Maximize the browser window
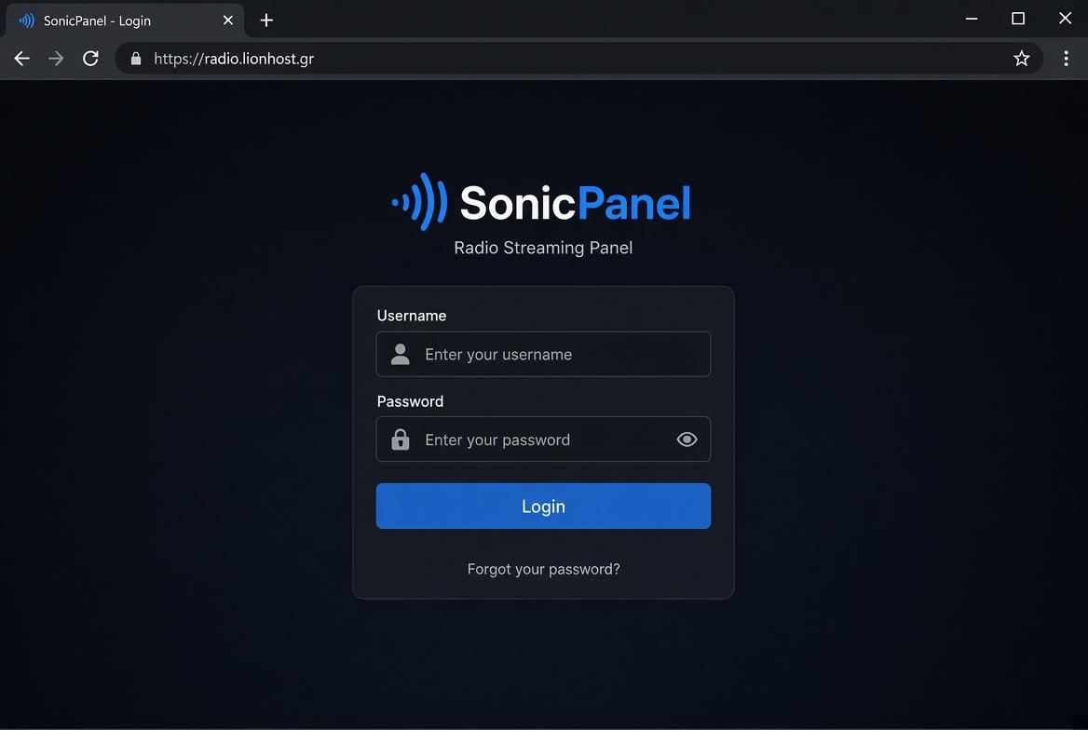The width and height of the screenshot is (1088, 730). [1018, 19]
